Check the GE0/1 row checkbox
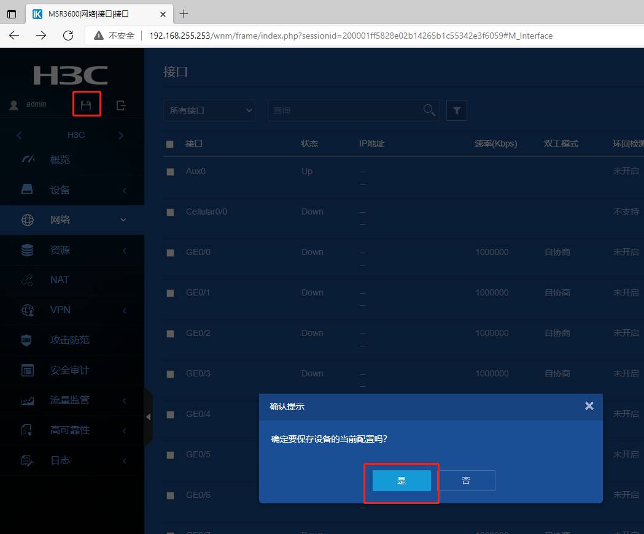 tap(170, 293)
